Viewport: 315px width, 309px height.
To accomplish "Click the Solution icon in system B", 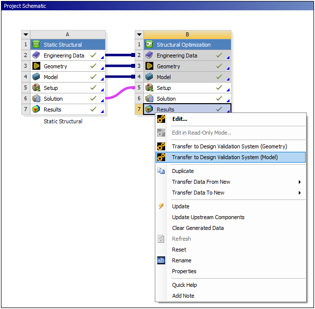I will [149, 99].
